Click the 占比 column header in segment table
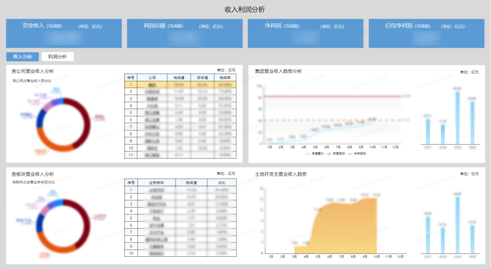491x269 pixels. 221,183
